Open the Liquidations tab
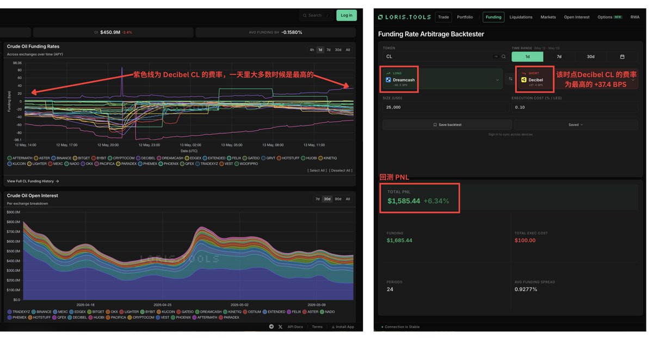Image resolution: width=653 pixels, height=338 pixels. coord(521,17)
